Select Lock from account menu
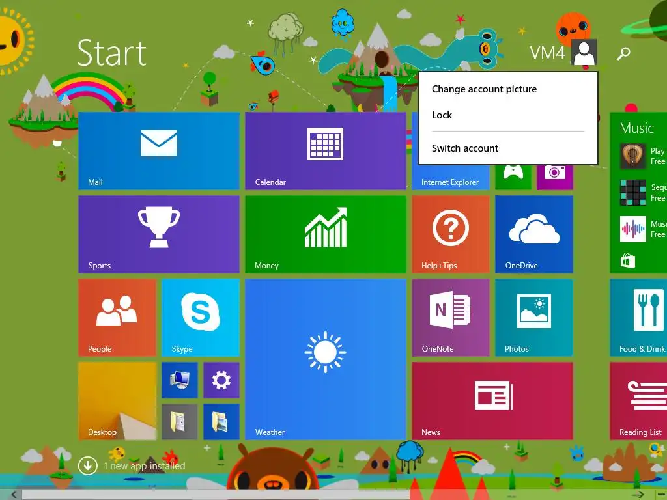Viewport: 667px width, 500px height. pyautogui.click(x=442, y=115)
